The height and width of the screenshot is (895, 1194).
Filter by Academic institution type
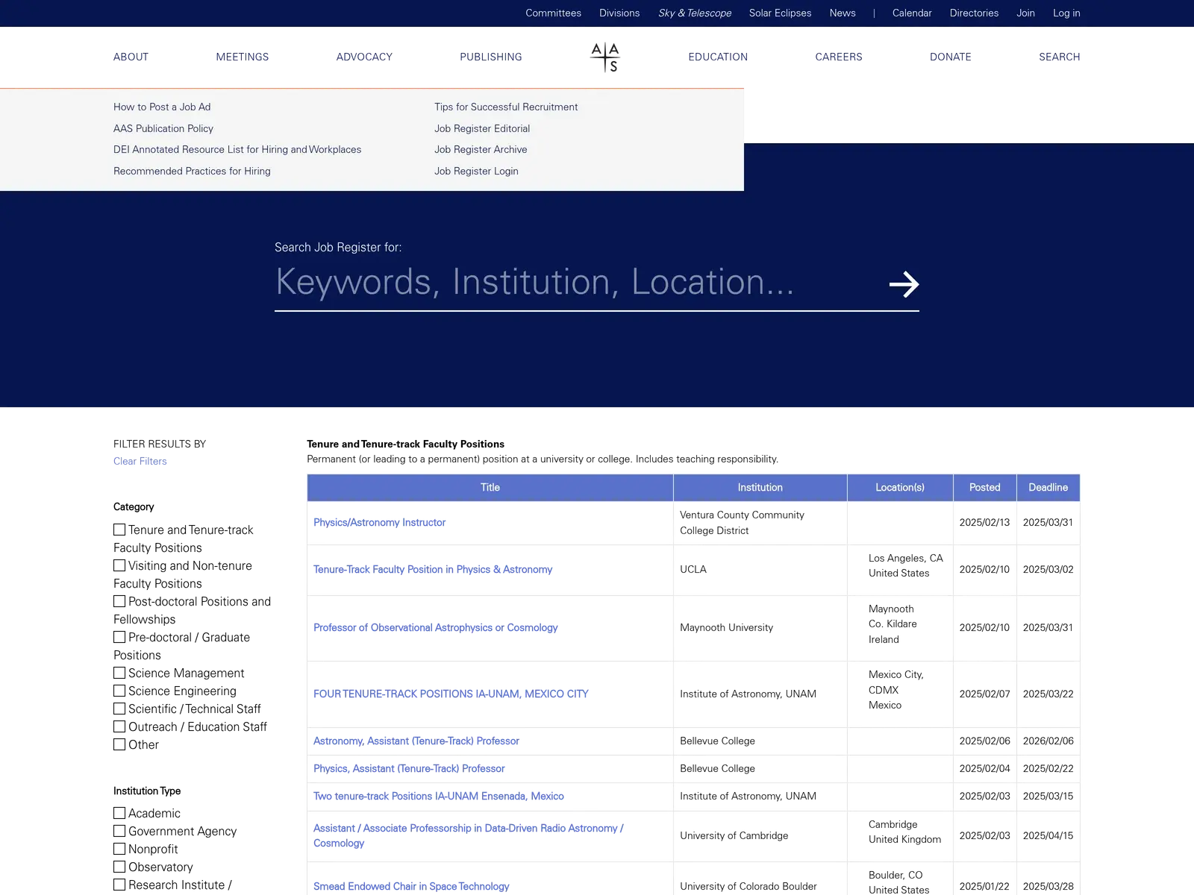(119, 813)
